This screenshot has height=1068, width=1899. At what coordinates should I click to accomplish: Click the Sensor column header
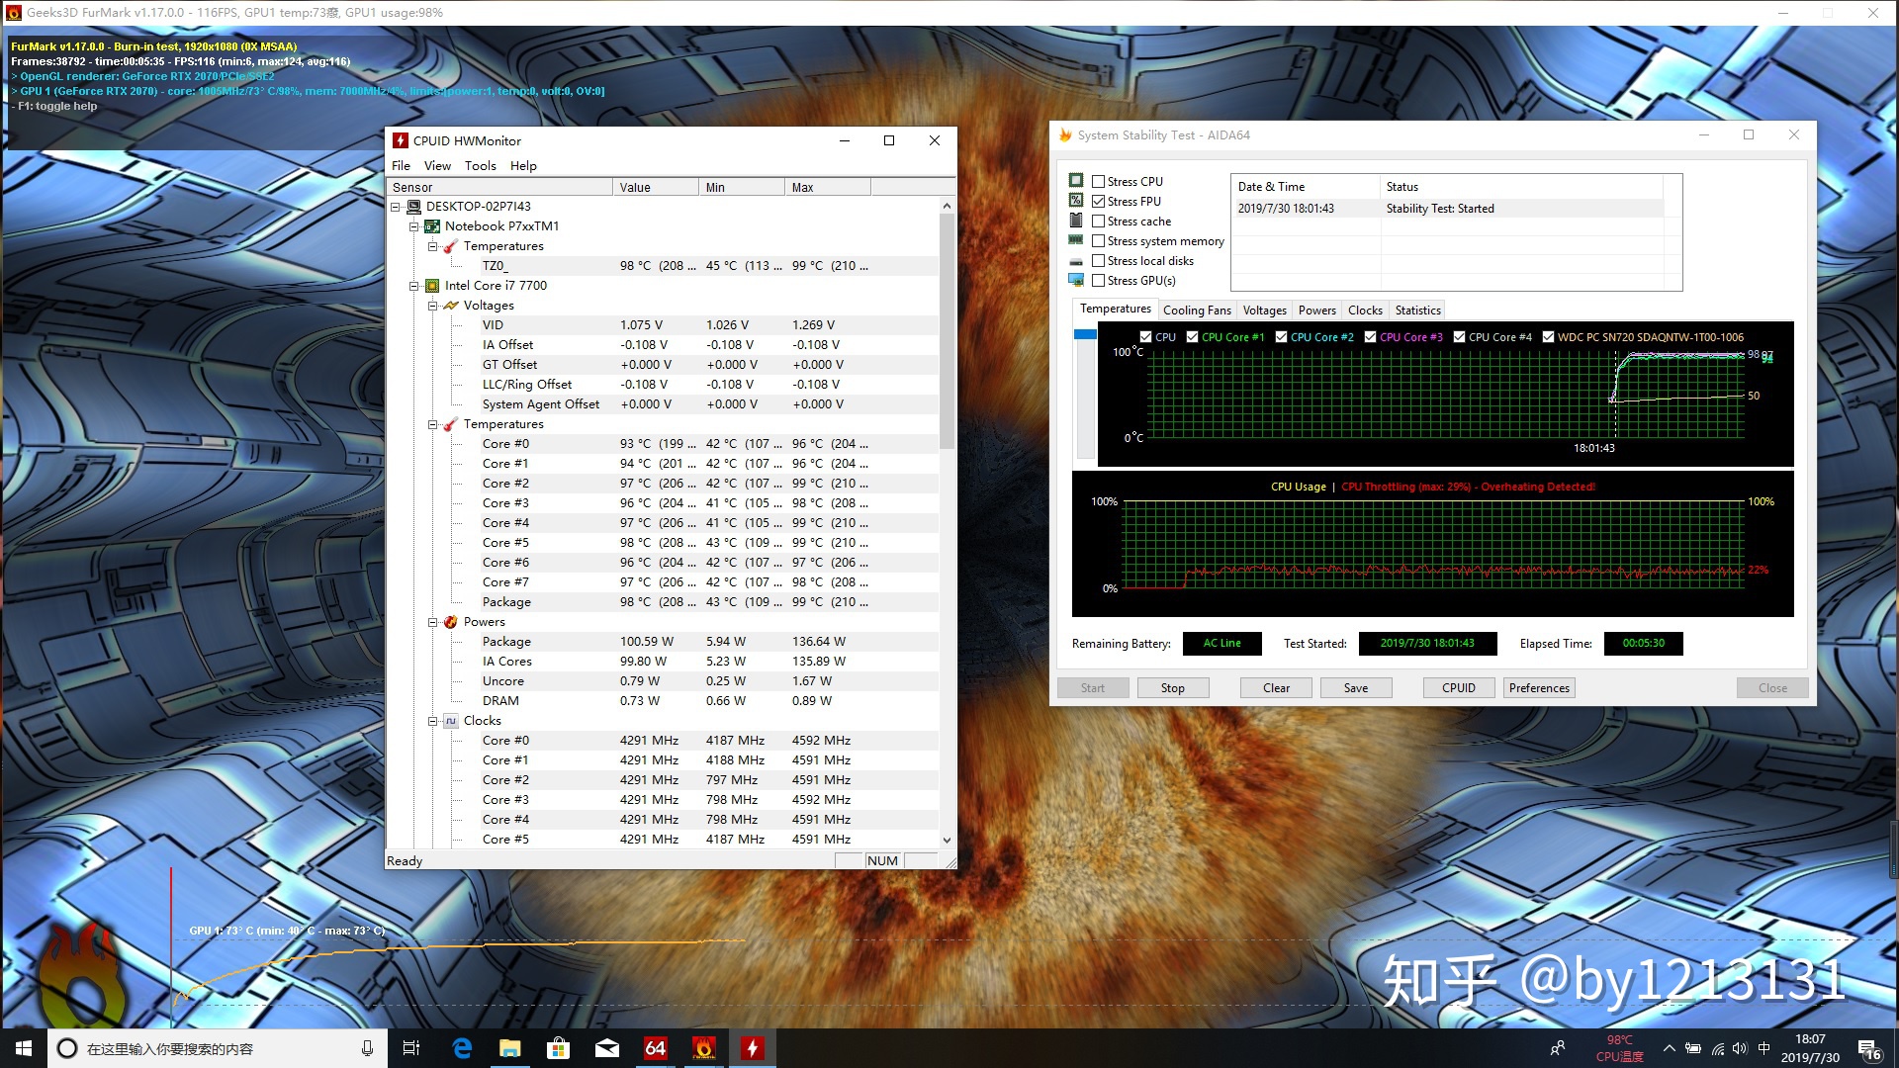499,187
